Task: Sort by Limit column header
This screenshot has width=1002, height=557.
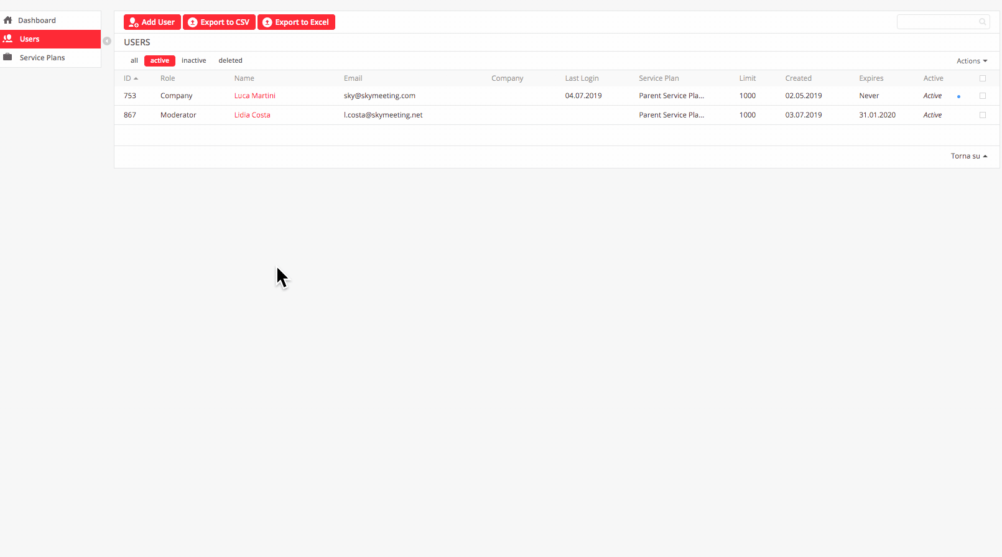Action: point(747,78)
